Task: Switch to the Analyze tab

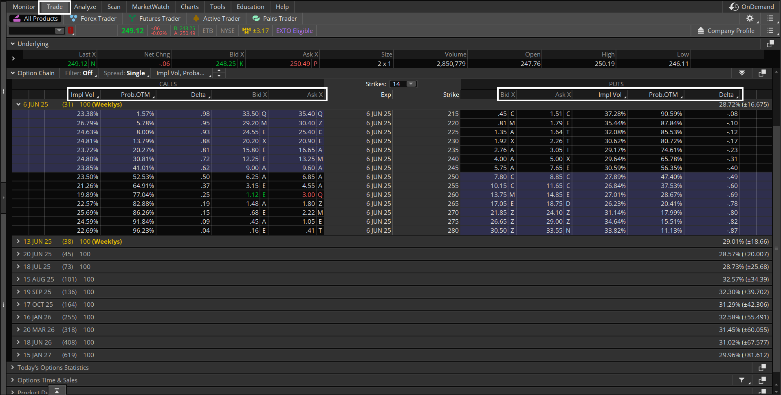Action: click(x=85, y=7)
